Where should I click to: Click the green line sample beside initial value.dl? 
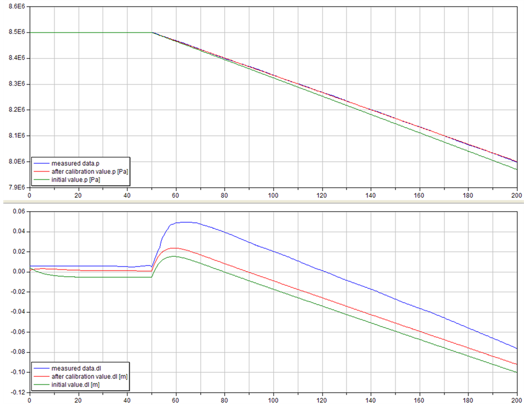41,385
